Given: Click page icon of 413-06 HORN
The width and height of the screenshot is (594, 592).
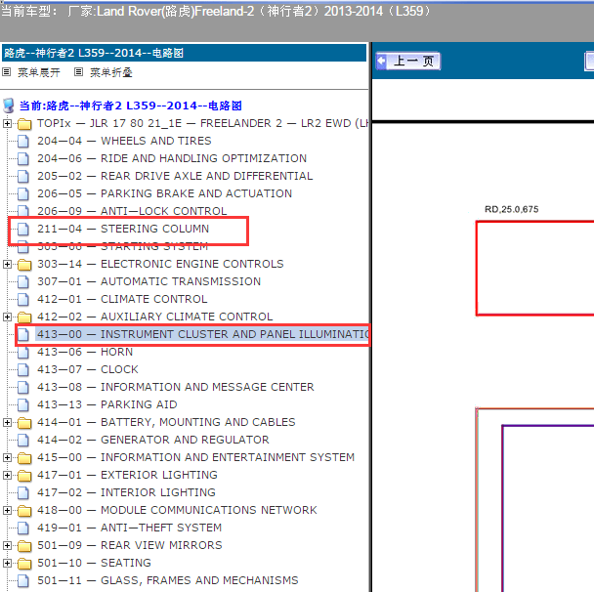Looking at the screenshot, I should pos(23,353).
